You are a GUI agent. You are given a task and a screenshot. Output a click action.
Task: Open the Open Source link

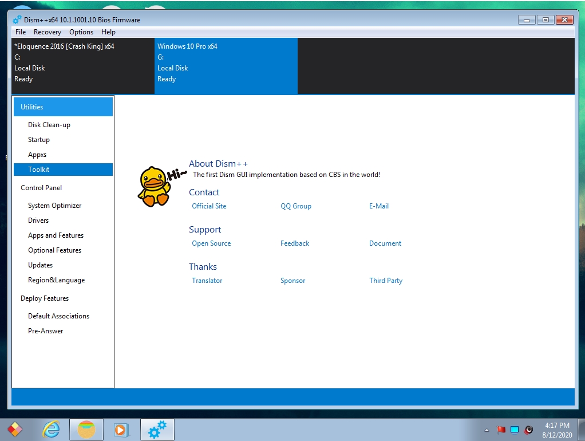click(x=211, y=243)
